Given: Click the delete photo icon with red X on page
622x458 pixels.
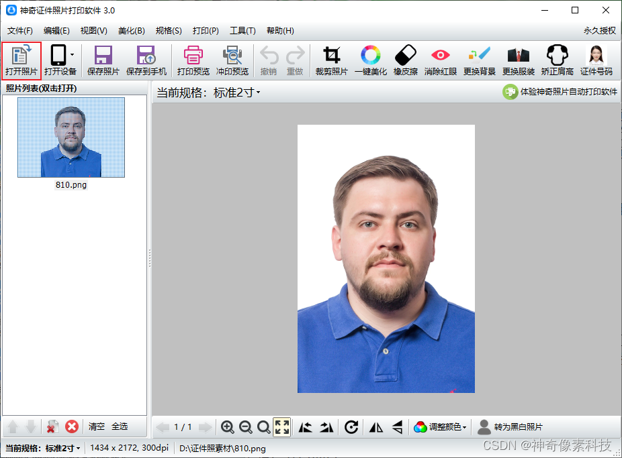Looking at the screenshot, I should tap(52, 426).
